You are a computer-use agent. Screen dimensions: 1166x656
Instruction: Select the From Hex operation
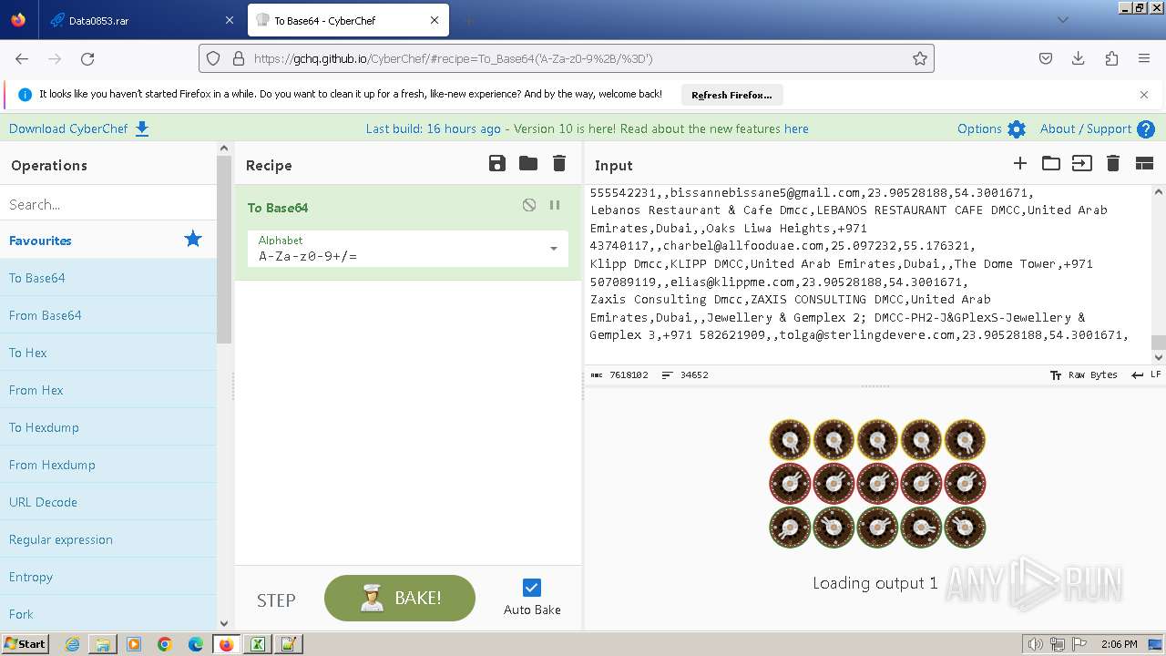108,390
